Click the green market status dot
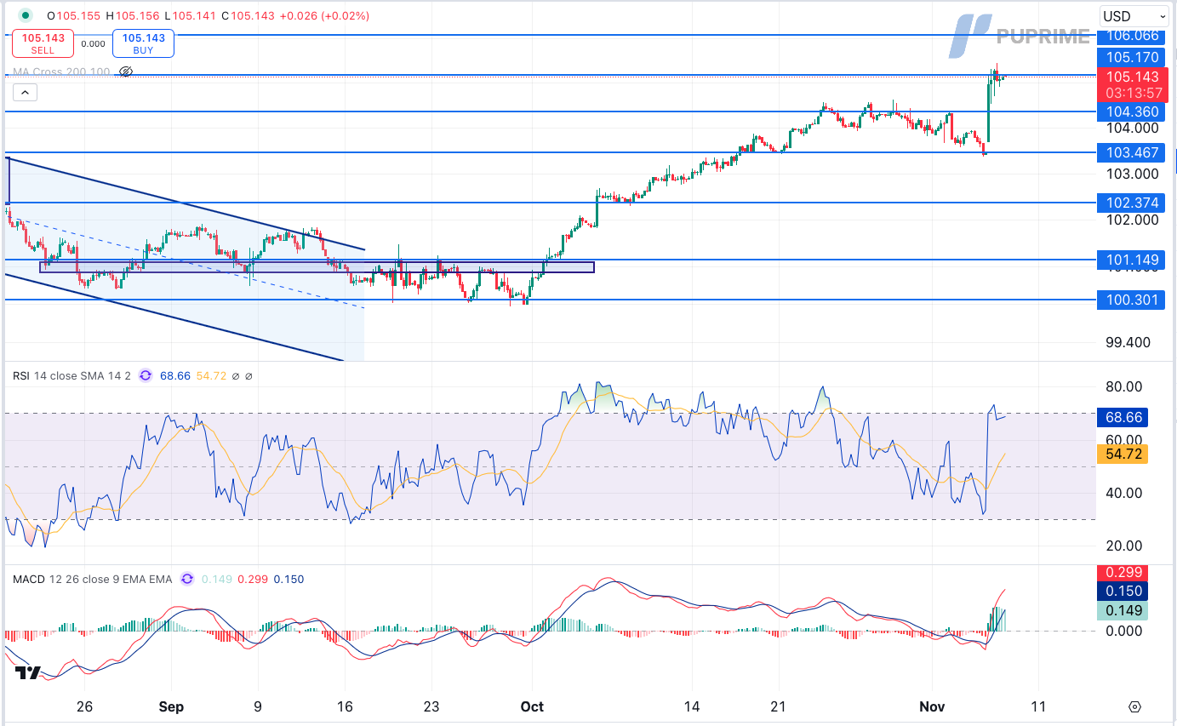Screen dimensions: 1177x726 [x=26, y=15]
